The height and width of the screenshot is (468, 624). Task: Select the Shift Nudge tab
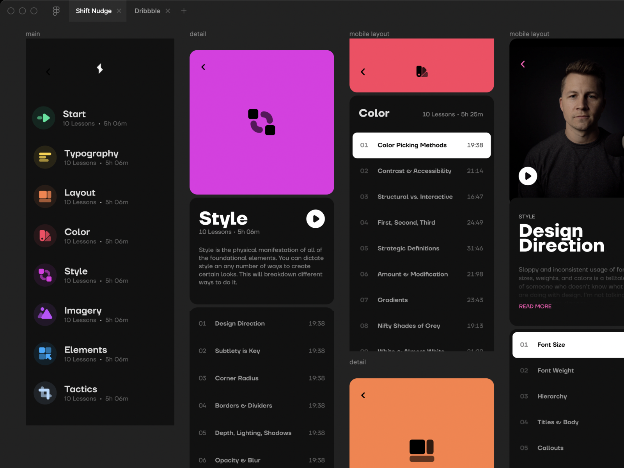(x=94, y=11)
